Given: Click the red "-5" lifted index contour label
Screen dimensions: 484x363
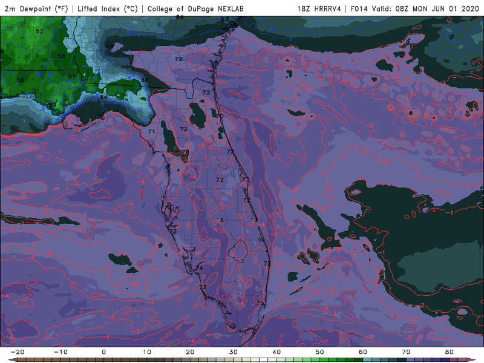Looking at the screenshot, I should click(275, 235).
